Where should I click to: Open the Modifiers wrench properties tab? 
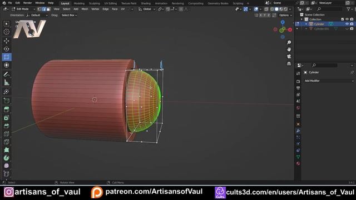(298, 131)
